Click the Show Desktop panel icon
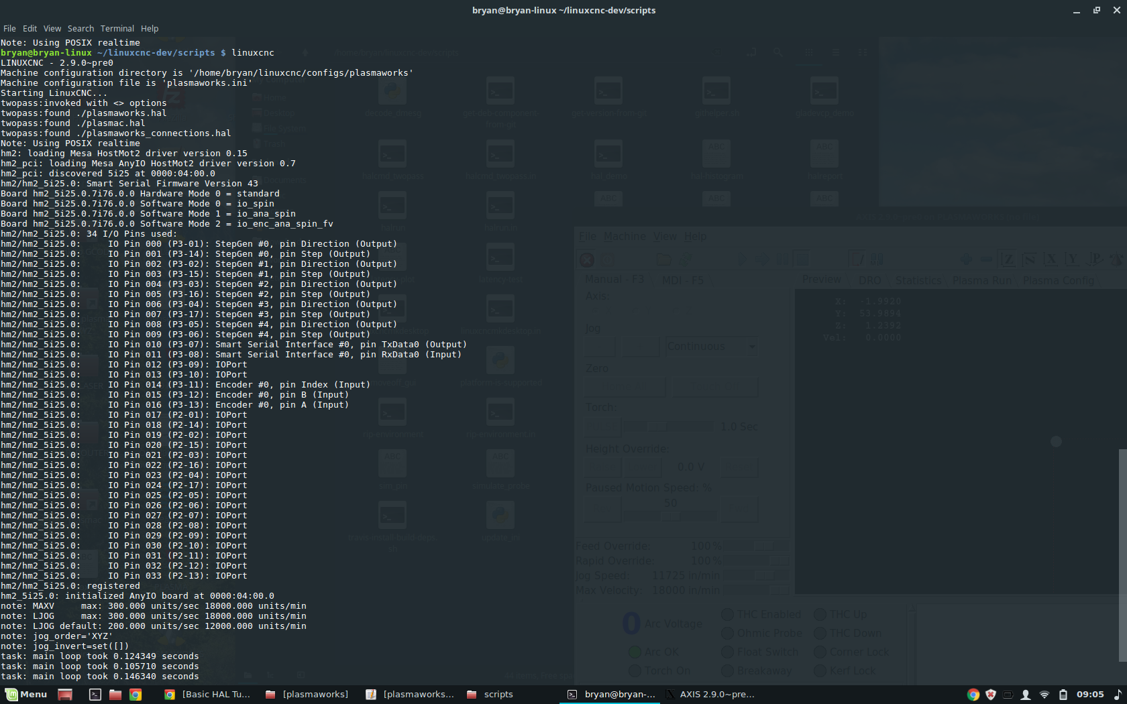Image resolution: width=1127 pixels, height=704 pixels. pyautogui.click(x=65, y=695)
